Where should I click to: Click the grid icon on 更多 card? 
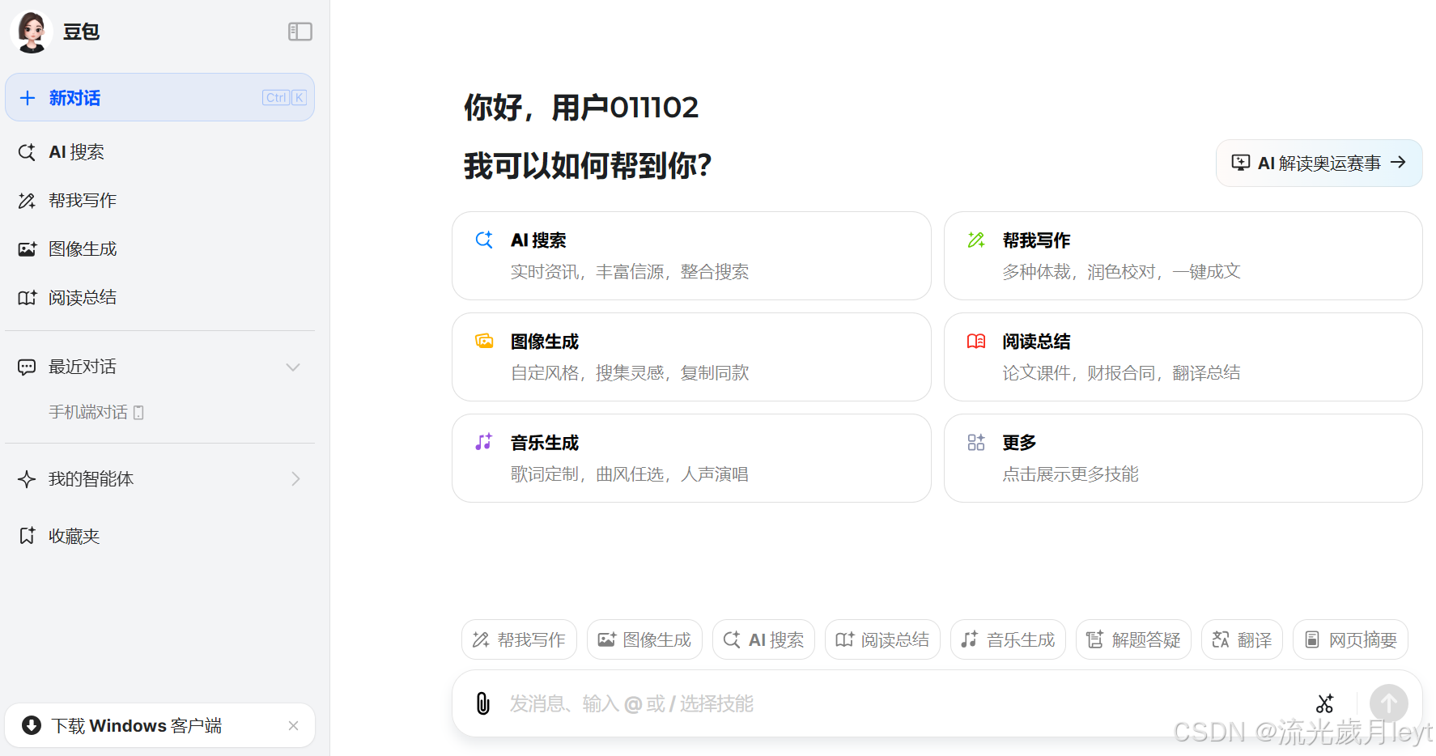pos(976,442)
